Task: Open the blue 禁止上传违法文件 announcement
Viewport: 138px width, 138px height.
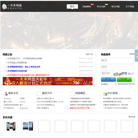Action: (23, 67)
